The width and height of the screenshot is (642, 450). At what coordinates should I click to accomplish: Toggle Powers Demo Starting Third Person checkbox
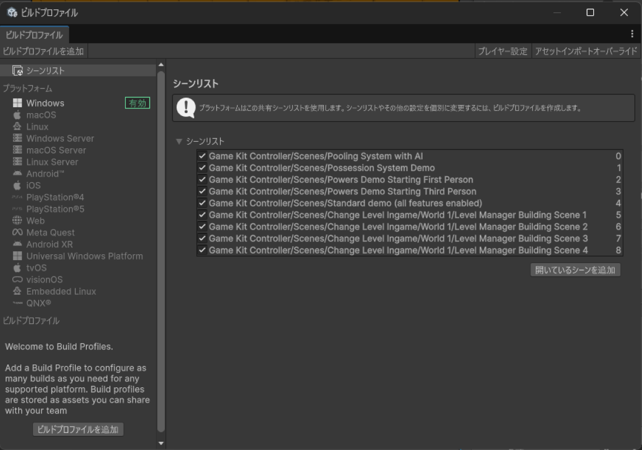202,191
